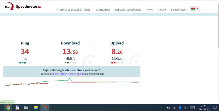The width and height of the screenshot is (219, 111).
Task: Click the Speedmeter.hu site name text
Action: click(x=29, y=6)
